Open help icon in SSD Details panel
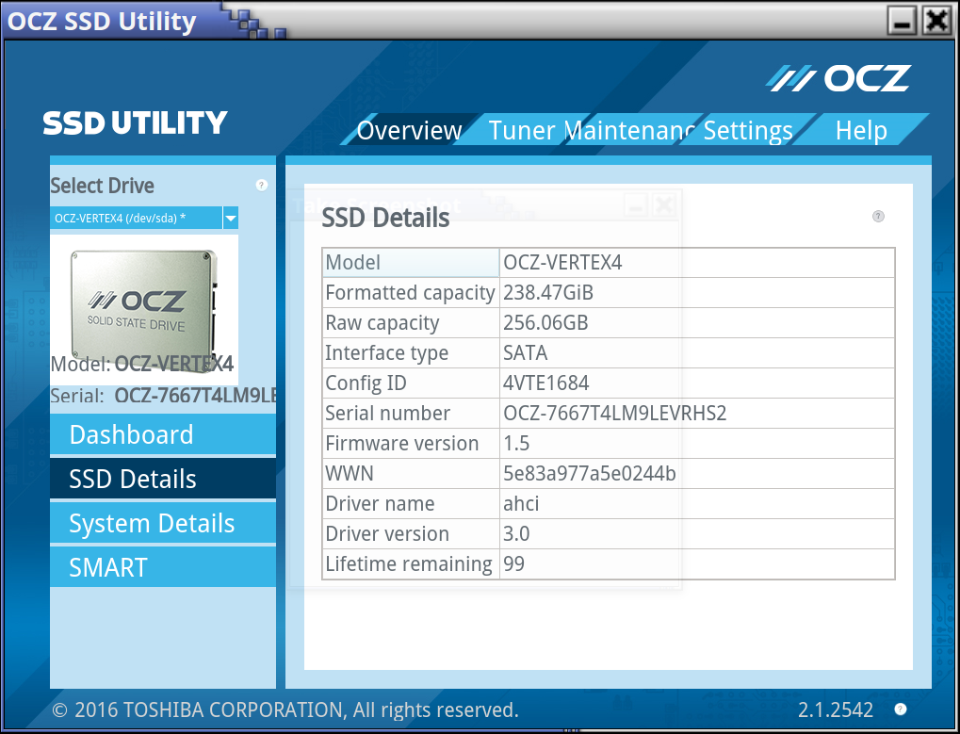The width and height of the screenshot is (960, 734). coord(878,216)
